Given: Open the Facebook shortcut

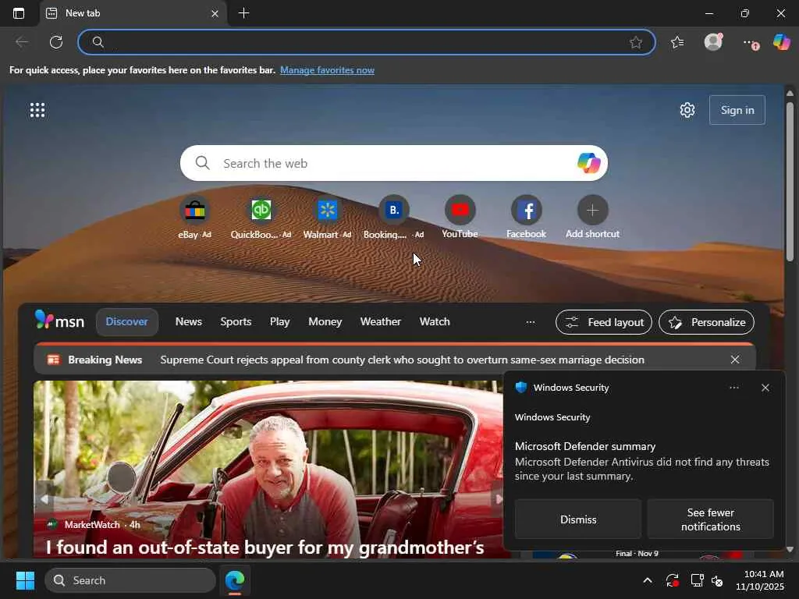Looking at the screenshot, I should 526,217.
